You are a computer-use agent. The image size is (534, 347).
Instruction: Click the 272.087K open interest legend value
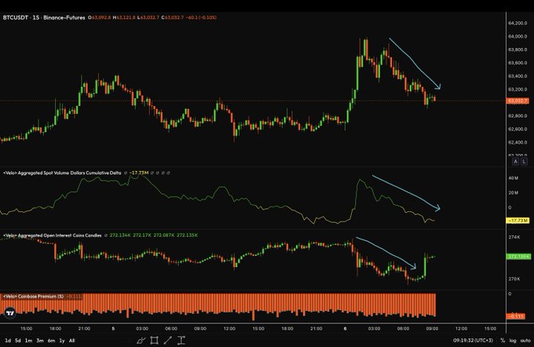[x=164, y=236]
